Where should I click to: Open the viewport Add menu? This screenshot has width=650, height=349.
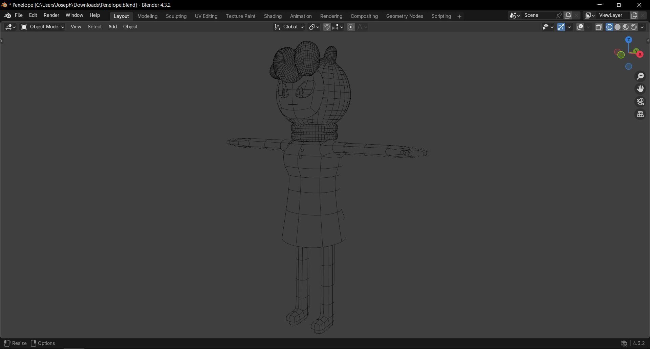click(x=112, y=27)
